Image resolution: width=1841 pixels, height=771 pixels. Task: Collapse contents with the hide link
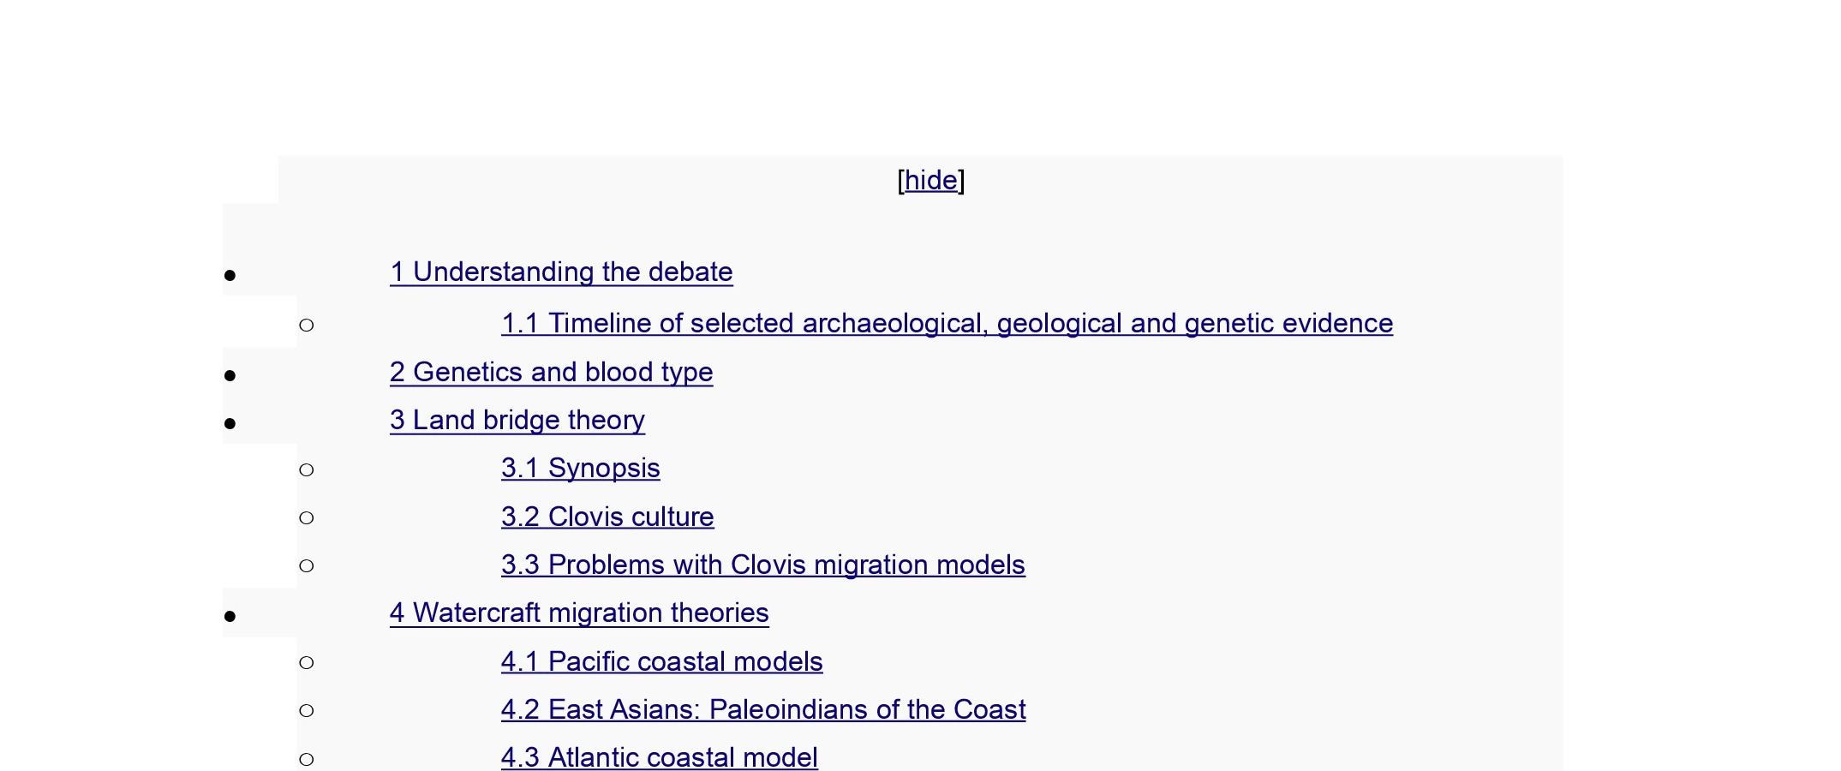click(931, 181)
